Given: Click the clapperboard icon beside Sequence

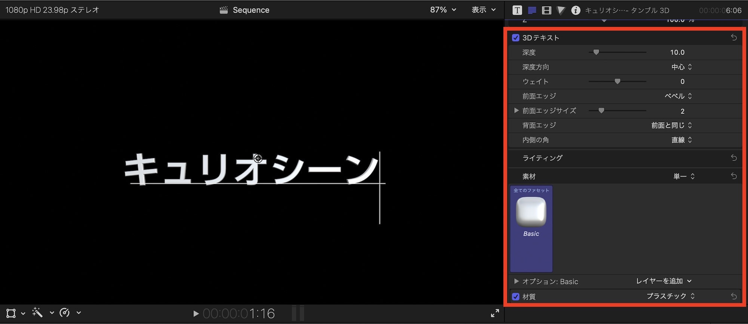Looking at the screenshot, I should pyautogui.click(x=224, y=10).
